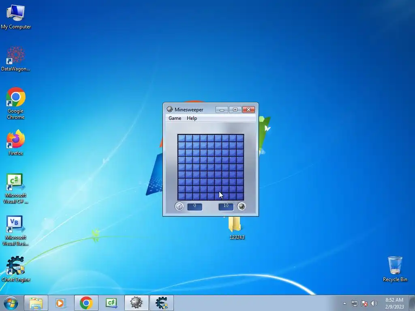The width and height of the screenshot is (415, 311).
Task: Click the Show Desktop button at taskbar end
Action: point(412,303)
